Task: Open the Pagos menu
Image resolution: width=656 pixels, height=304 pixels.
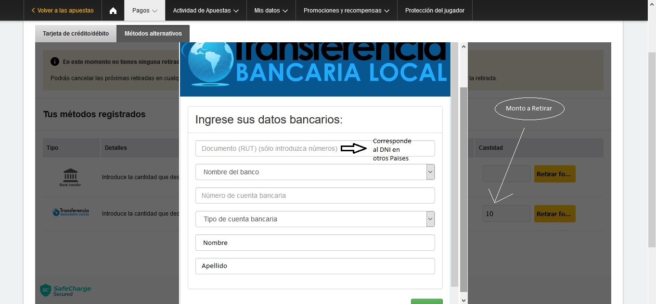Action: pos(145,10)
